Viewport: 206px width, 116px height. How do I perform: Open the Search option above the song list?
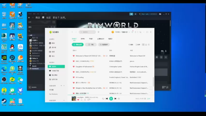(x=131, y=45)
